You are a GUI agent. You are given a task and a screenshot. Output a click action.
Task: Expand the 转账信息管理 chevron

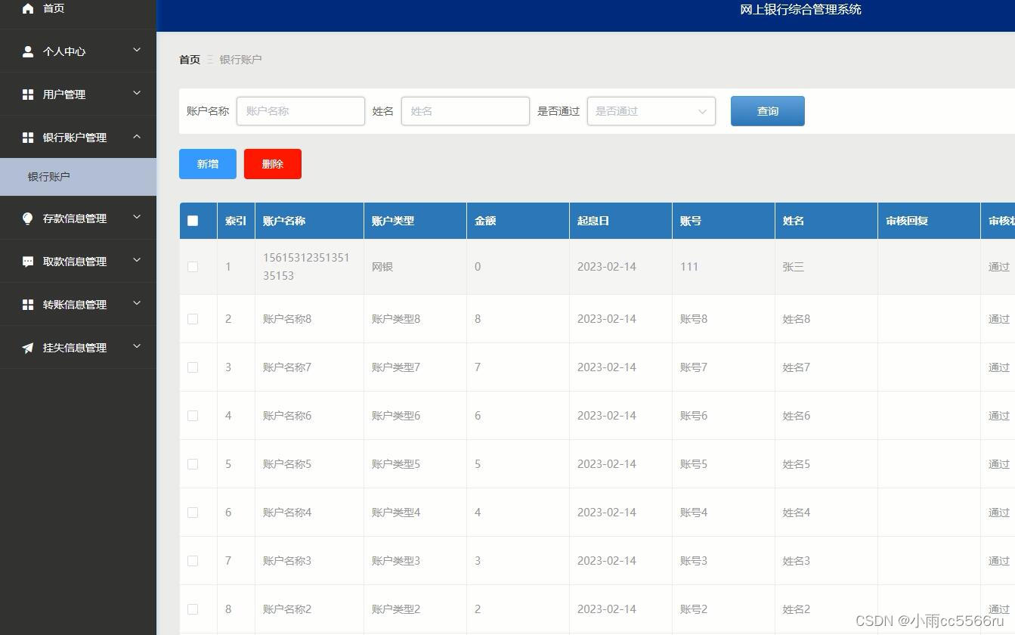pos(137,304)
